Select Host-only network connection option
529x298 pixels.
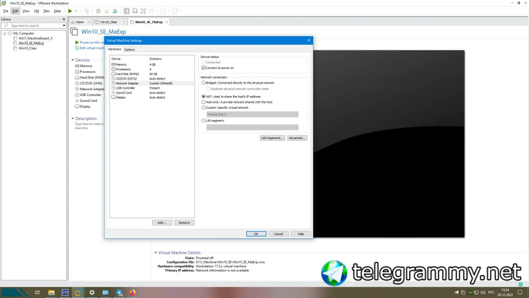(203, 102)
